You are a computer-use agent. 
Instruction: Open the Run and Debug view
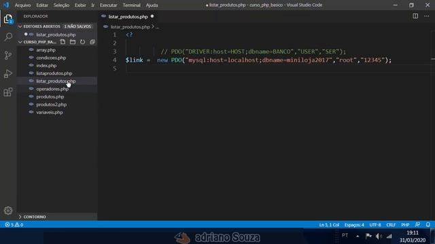point(8,74)
